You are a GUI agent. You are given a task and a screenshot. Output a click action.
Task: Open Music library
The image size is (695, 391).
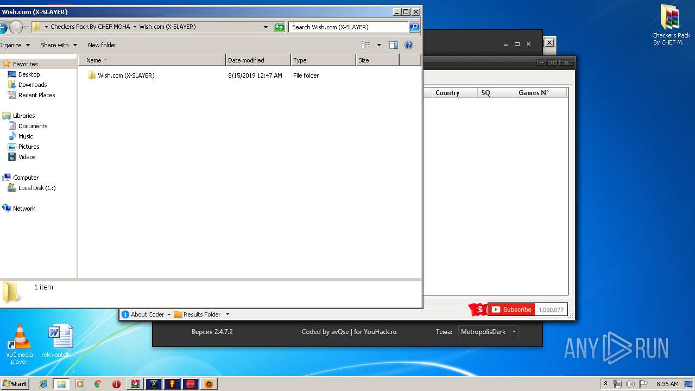pyautogui.click(x=26, y=136)
